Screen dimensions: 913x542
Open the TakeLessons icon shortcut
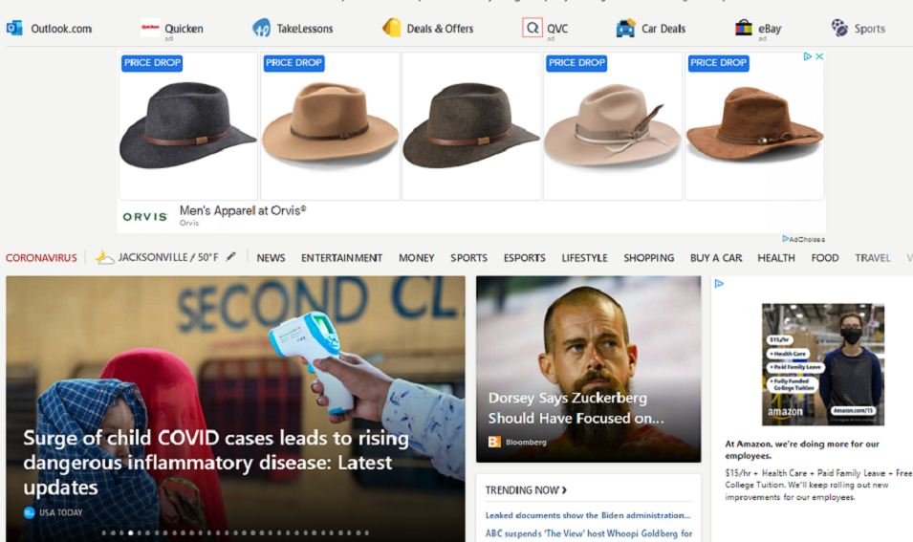pos(261,28)
